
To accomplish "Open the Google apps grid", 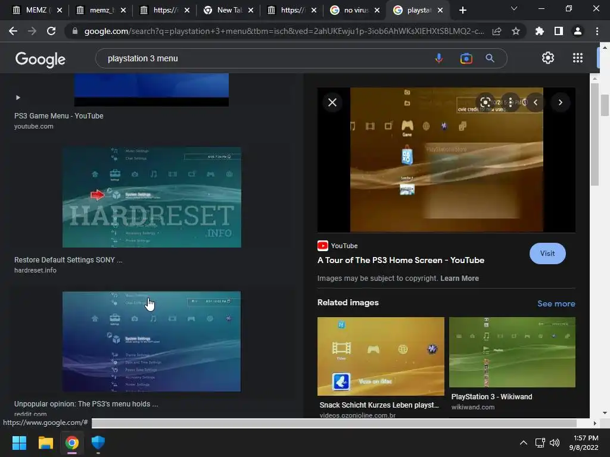I will point(578,58).
